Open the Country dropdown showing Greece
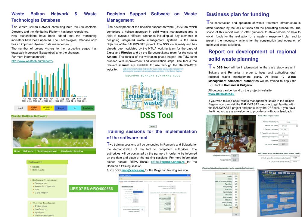Screen dimensions: 308x217 pyautogui.click(x=288, y=126)
